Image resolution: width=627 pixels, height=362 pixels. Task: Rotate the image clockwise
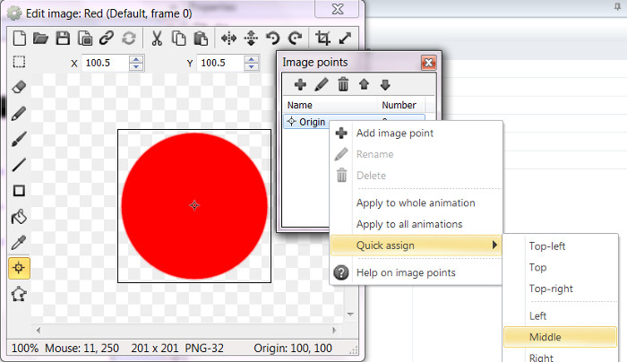[x=293, y=38]
